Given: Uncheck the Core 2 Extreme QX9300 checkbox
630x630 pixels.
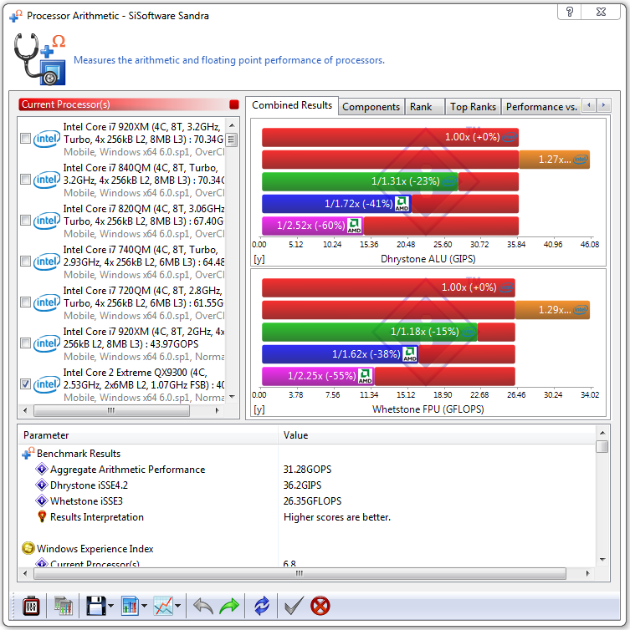Looking at the screenshot, I should pyautogui.click(x=25, y=384).
